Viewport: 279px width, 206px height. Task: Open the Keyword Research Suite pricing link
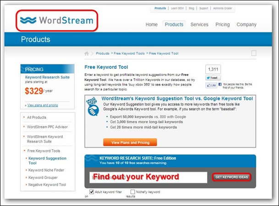pos(47,77)
